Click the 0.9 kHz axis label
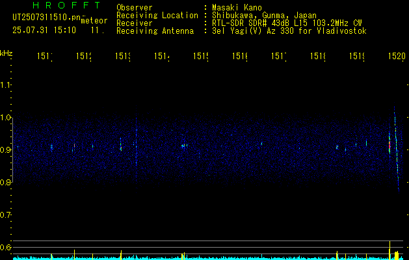 pos(5,149)
